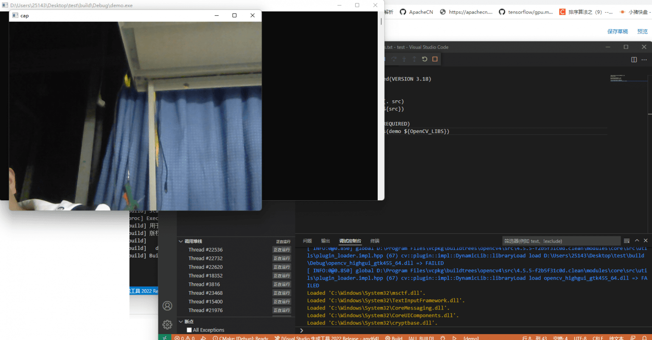View errors and warnings in status bar

point(184,337)
